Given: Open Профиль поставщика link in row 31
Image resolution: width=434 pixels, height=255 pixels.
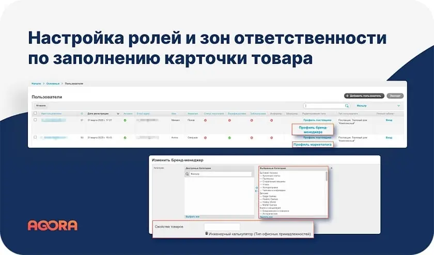Looking at the screenshot, I should (x=317, y=120).
